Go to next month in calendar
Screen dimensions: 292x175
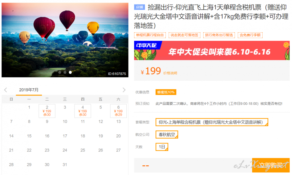tap(124, 90)
